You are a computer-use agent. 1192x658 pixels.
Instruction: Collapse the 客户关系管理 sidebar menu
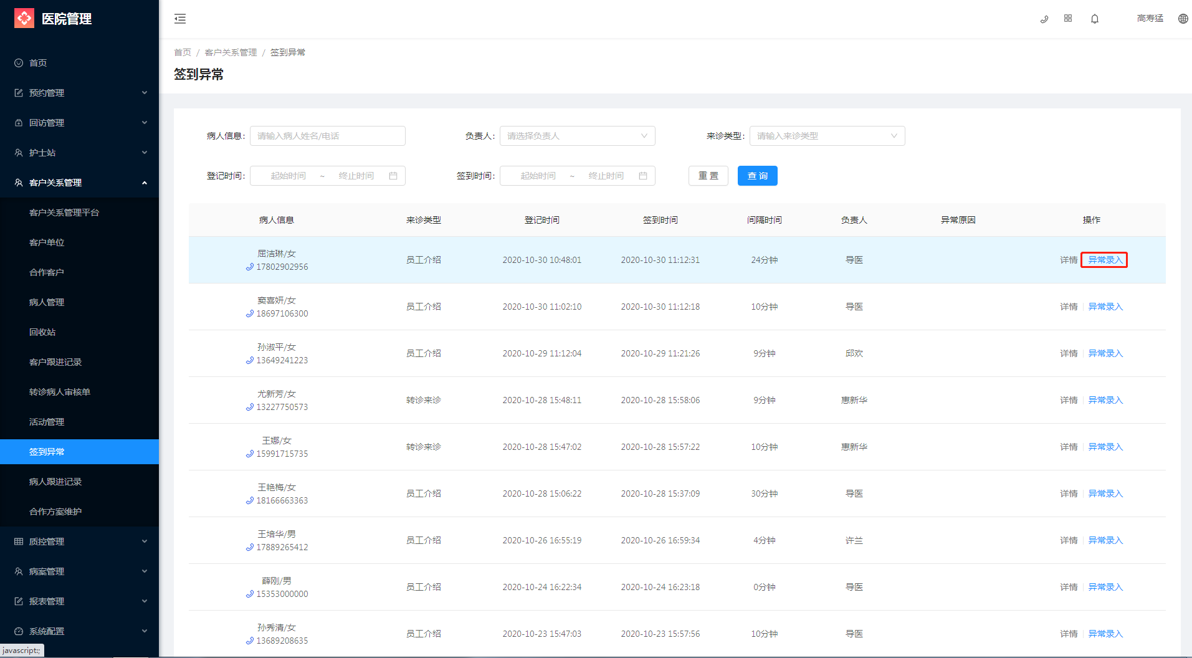pos(79,183)
